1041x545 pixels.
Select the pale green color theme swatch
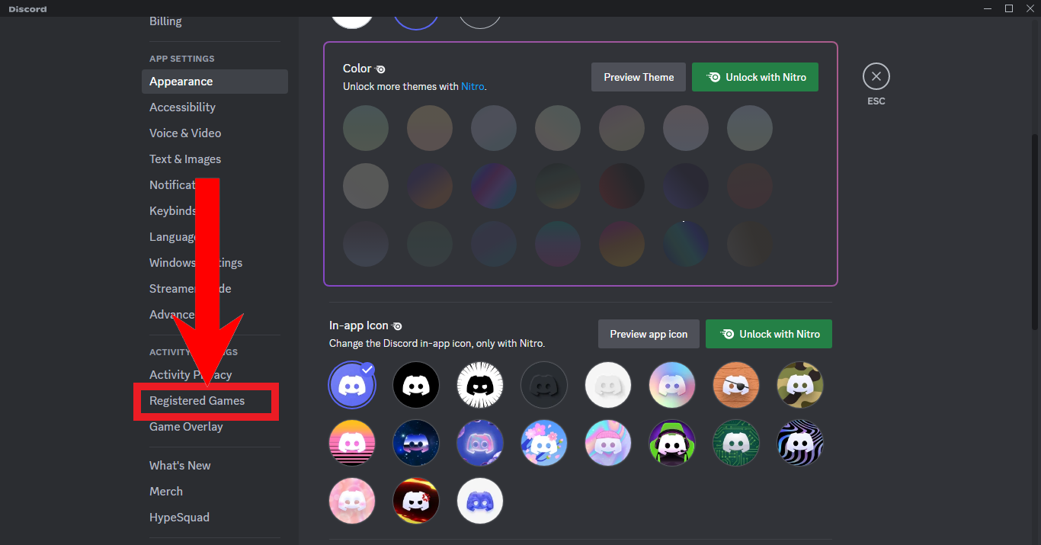pos(366,128)
